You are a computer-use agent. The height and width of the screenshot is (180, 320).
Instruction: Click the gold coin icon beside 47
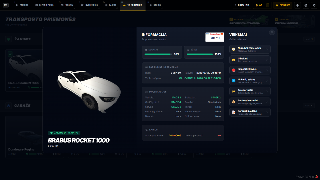(257, 5)
